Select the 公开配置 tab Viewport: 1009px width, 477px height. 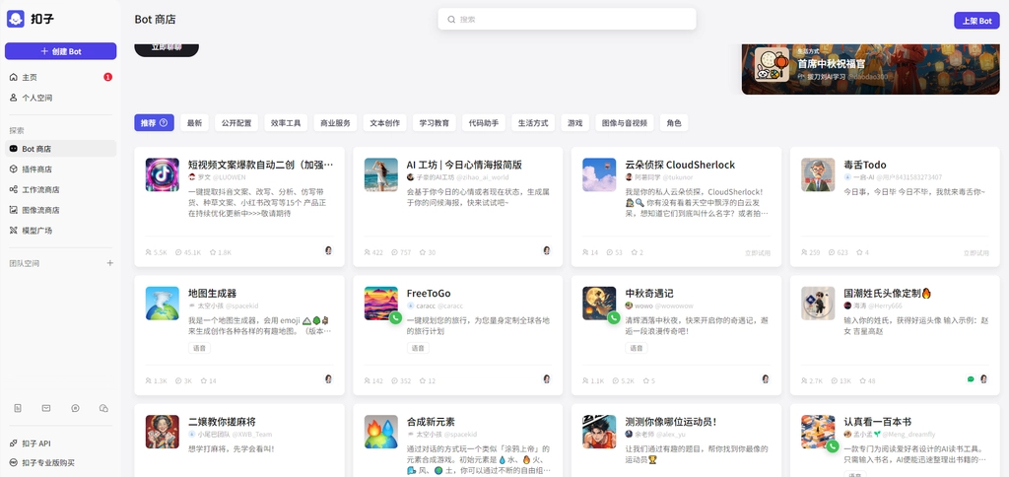click(236, 123)
